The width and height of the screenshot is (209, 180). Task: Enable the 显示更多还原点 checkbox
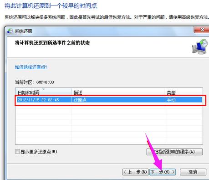coord(17,151)
